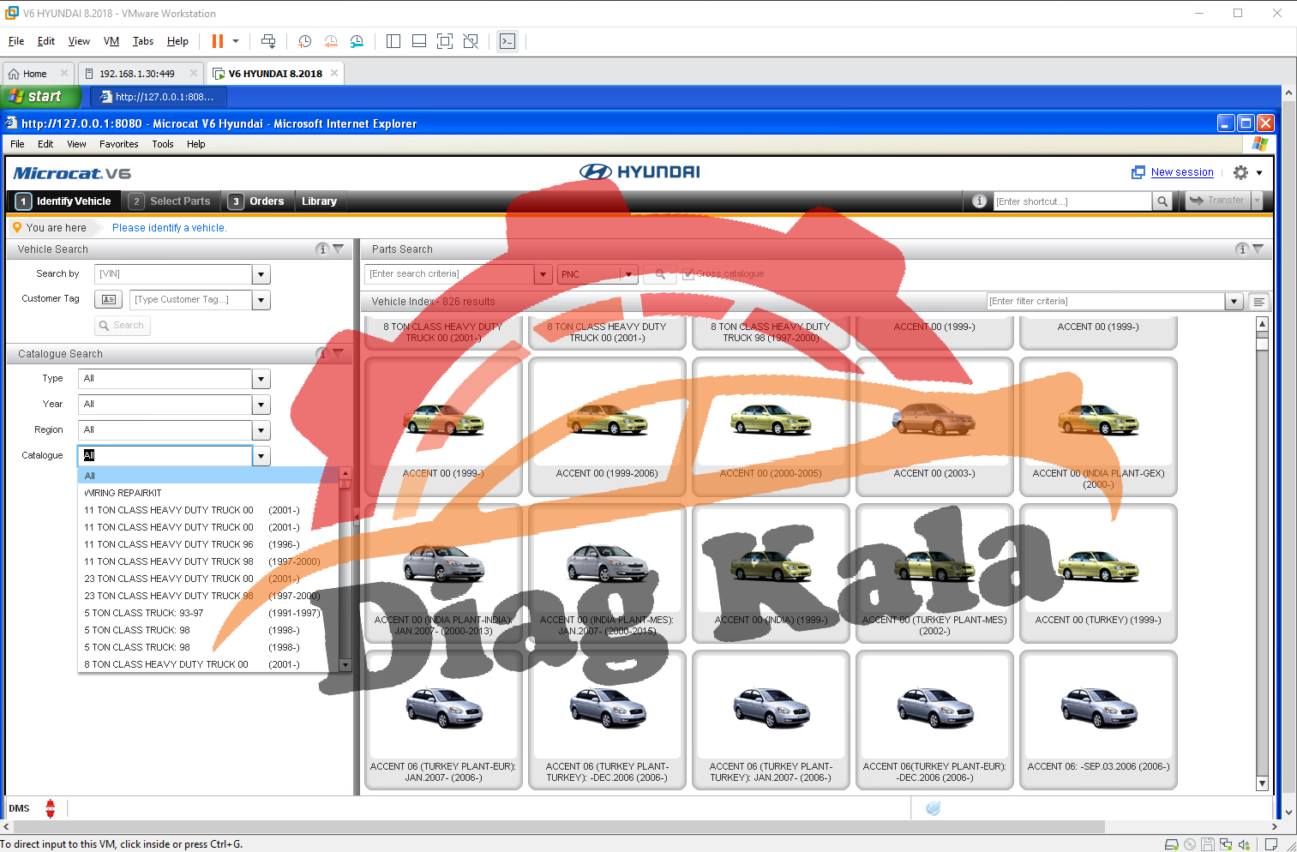Open the Library tab in Microcat
This screenshot has height=852, width=1297.
click(319, 201)
